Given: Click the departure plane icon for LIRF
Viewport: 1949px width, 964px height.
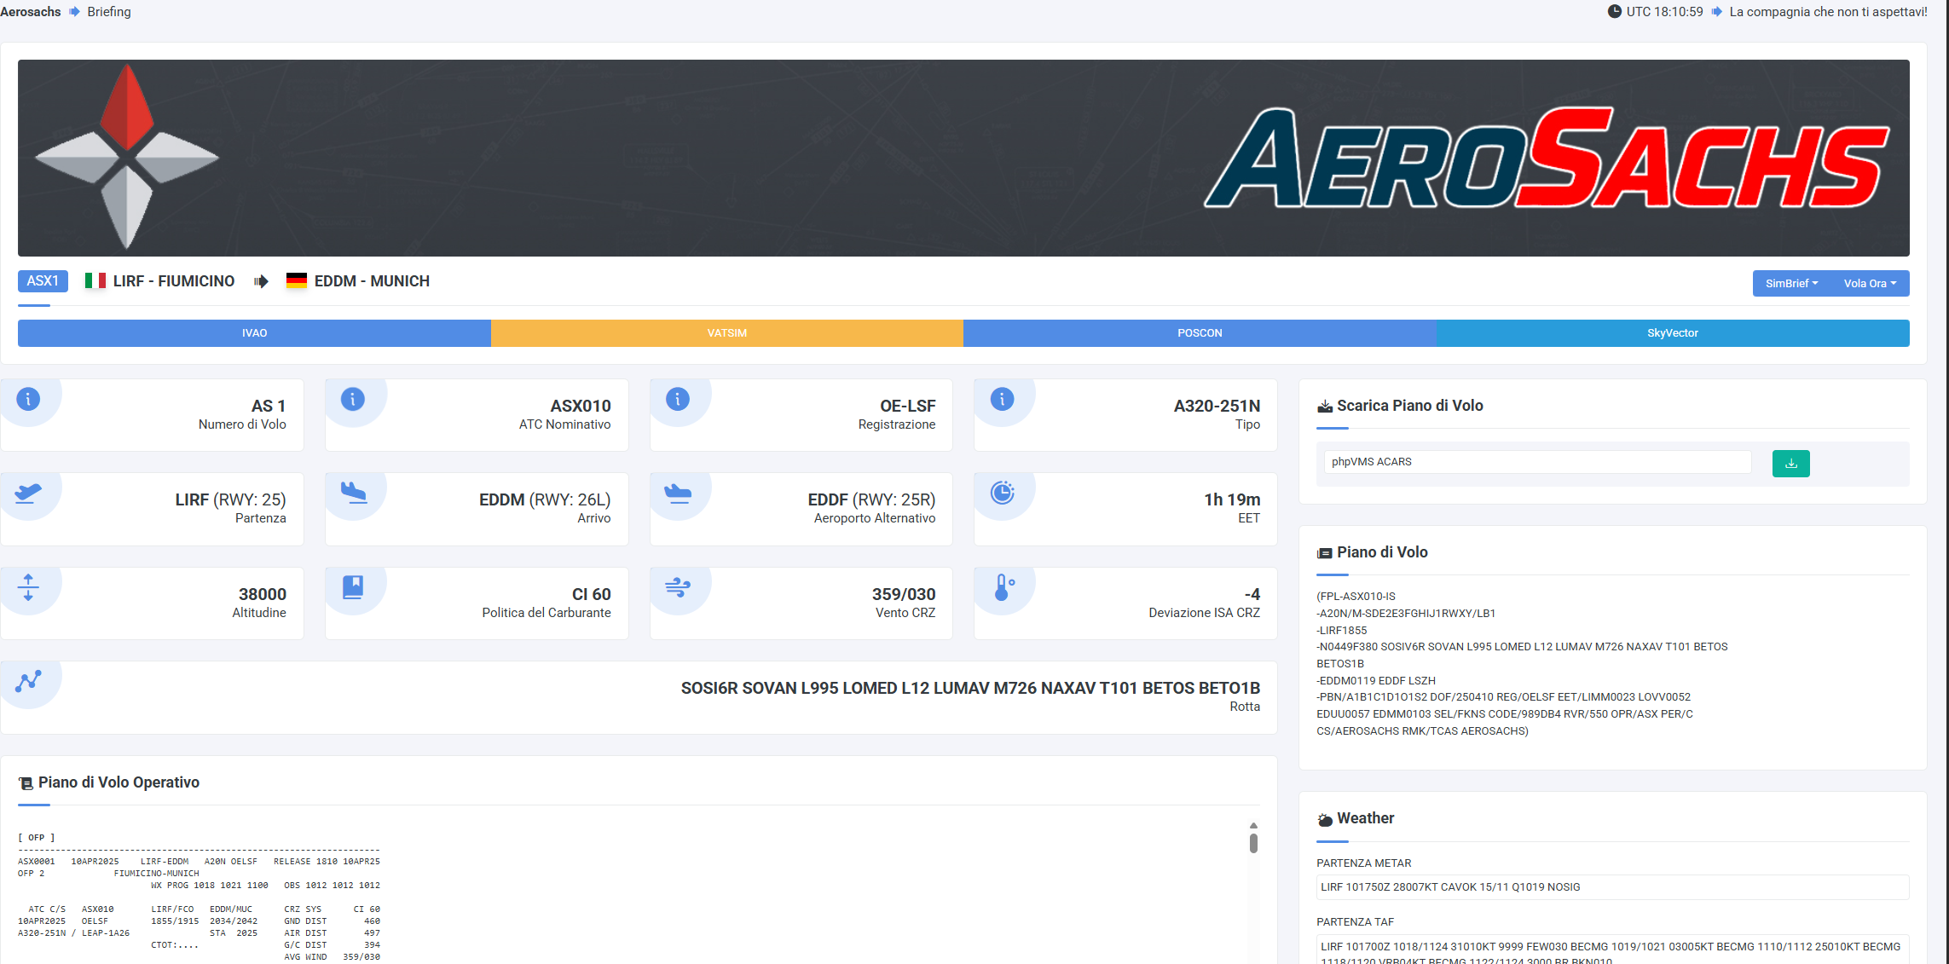Looking at the screenshot, I should pyautogui.click(x=28, y=493).
